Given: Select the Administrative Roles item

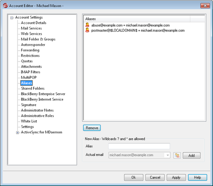Looking at the screenshot, I should (x=37, y=116).
